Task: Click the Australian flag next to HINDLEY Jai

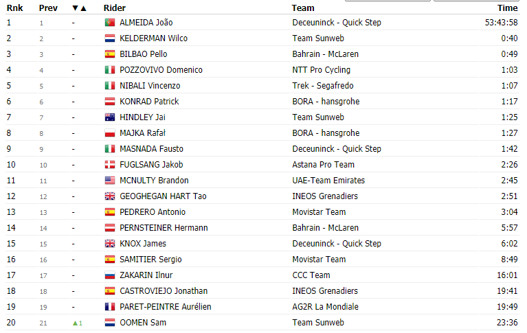Action: point(109,117)
